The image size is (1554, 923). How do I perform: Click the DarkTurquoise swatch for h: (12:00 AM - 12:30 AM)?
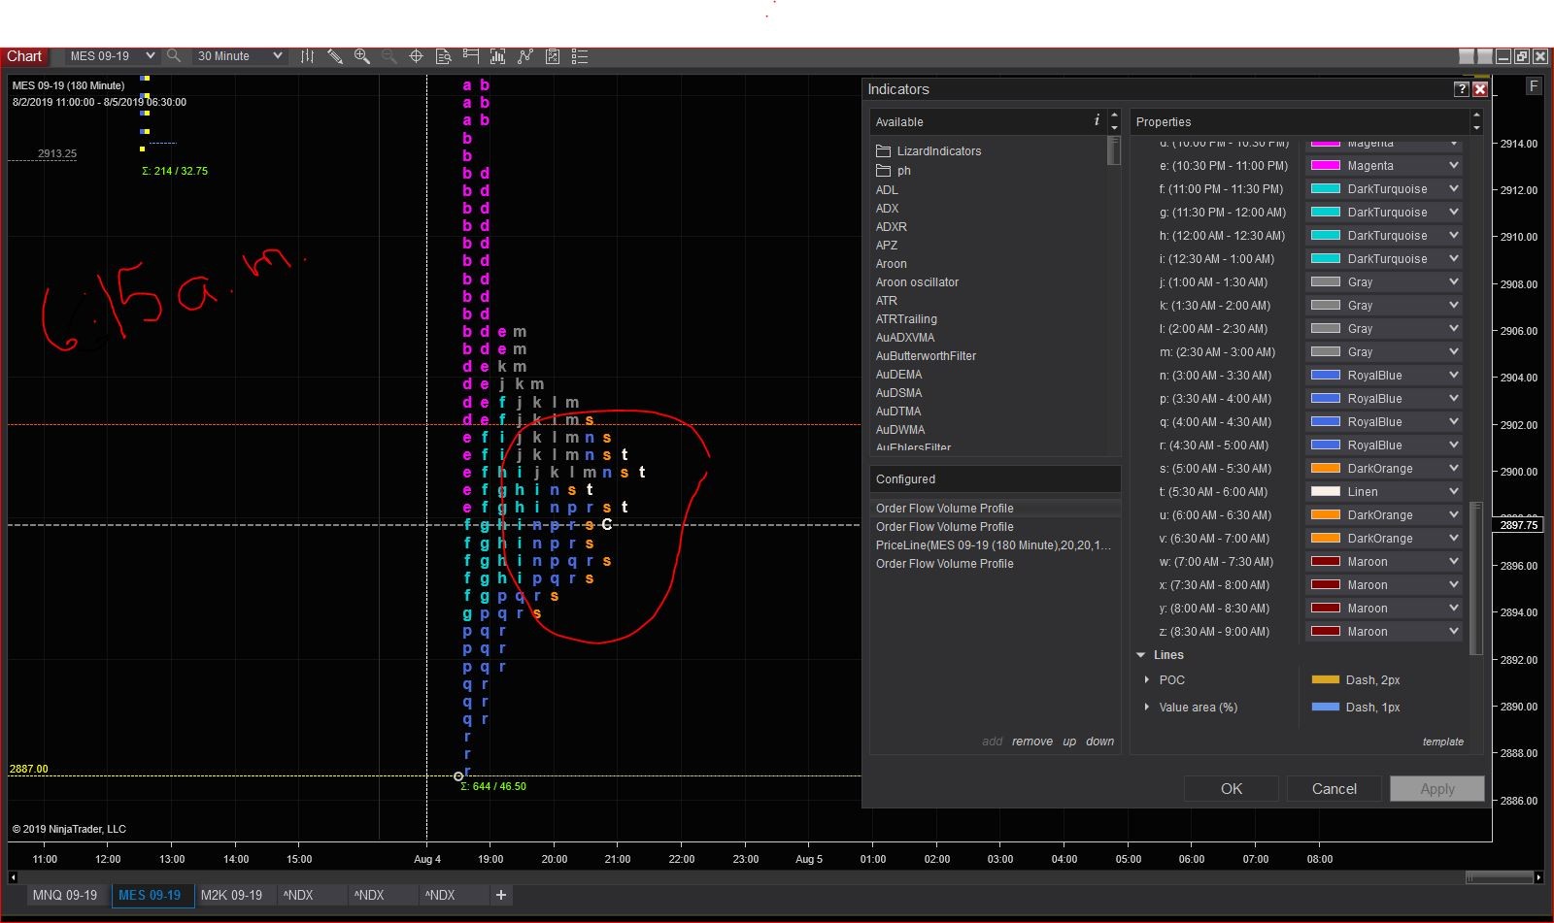pos(1326,236)
